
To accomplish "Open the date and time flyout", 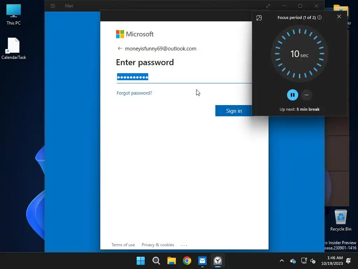I will (x=332, y=261).
